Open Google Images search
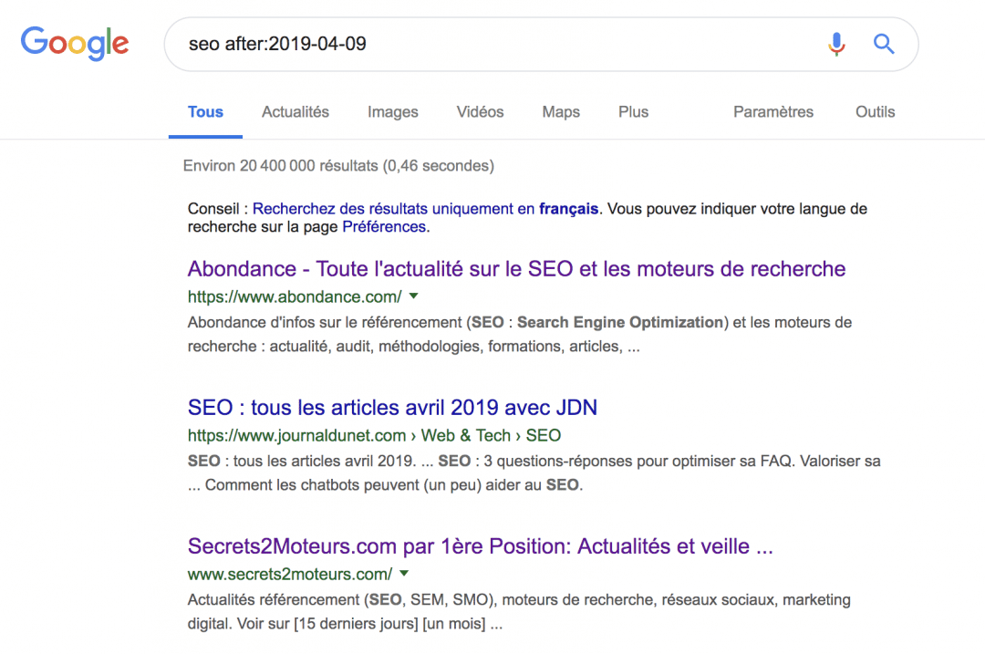Viewport: 985px width, 654px height. tap(392, 111)
